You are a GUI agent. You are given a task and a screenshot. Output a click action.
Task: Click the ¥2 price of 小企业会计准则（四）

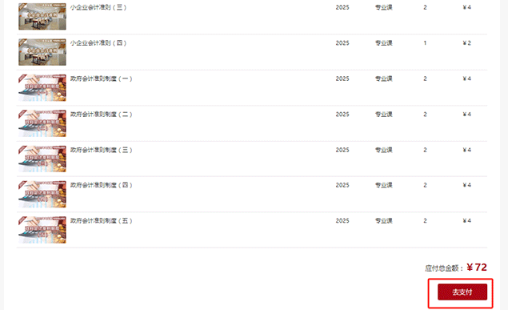(x=467, y=43)
